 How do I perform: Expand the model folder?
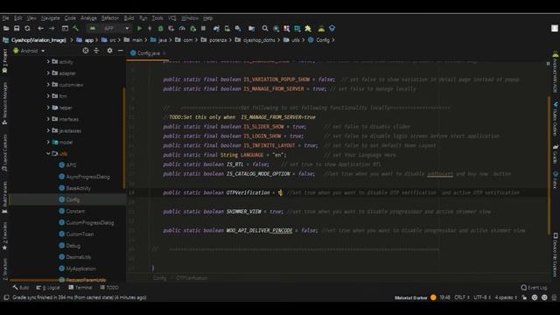point(48,142)
